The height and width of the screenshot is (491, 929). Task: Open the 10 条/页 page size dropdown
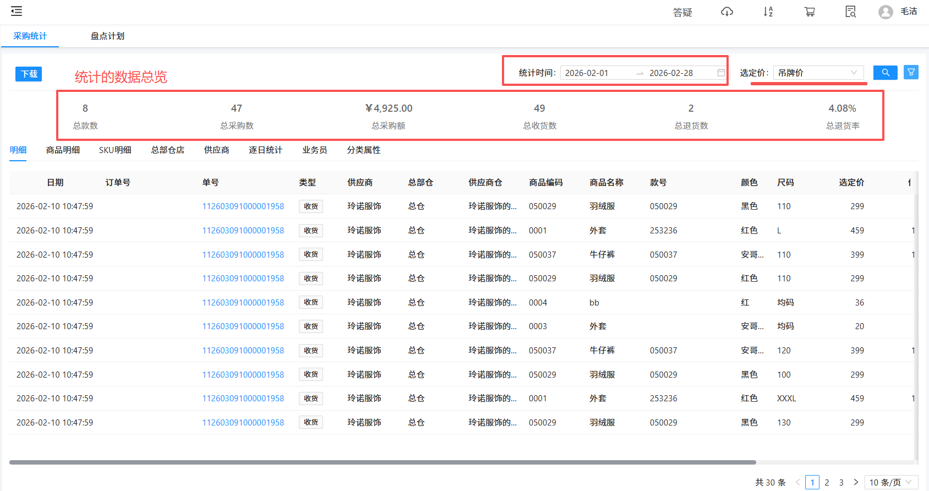tap(891, 482)
